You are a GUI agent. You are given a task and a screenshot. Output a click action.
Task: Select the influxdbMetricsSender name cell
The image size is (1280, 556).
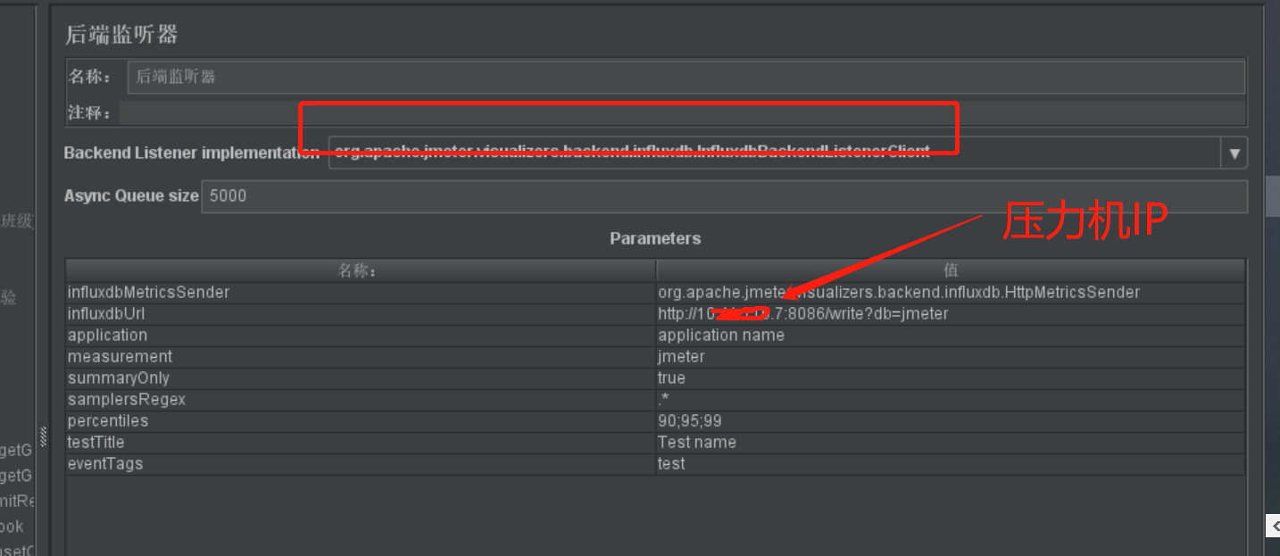pos(361,293)
